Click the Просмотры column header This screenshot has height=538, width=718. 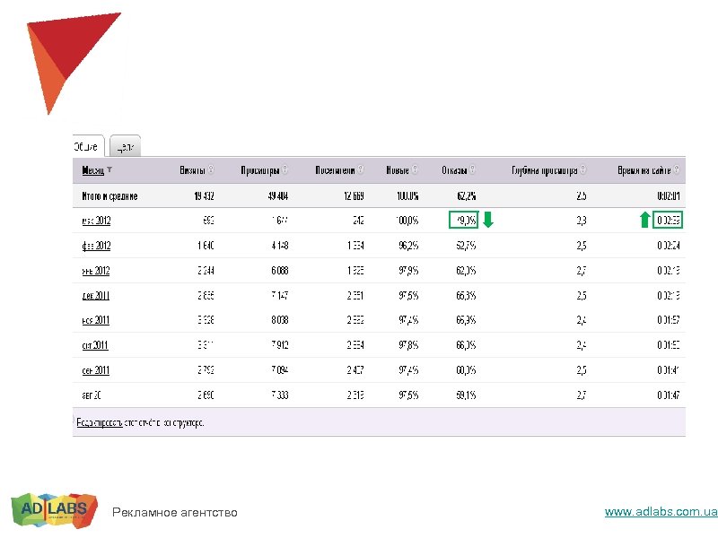pos(260,170)
